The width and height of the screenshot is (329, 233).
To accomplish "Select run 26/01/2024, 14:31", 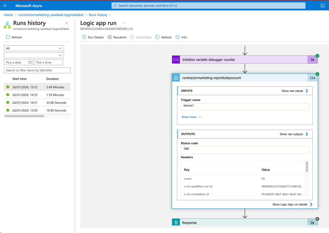I will [37, 103].
